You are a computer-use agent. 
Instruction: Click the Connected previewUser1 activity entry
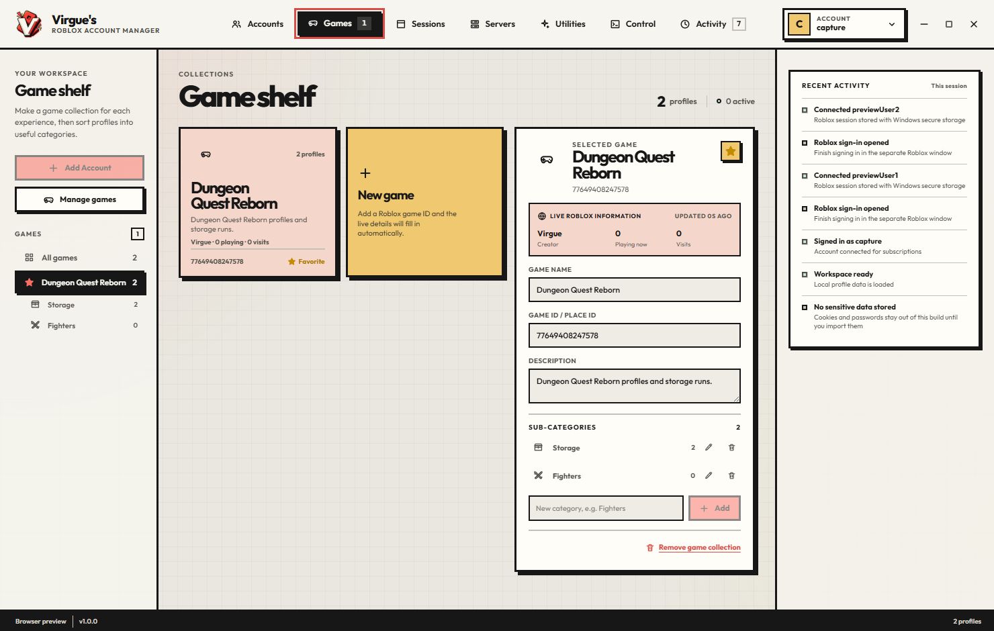point(885,181)
